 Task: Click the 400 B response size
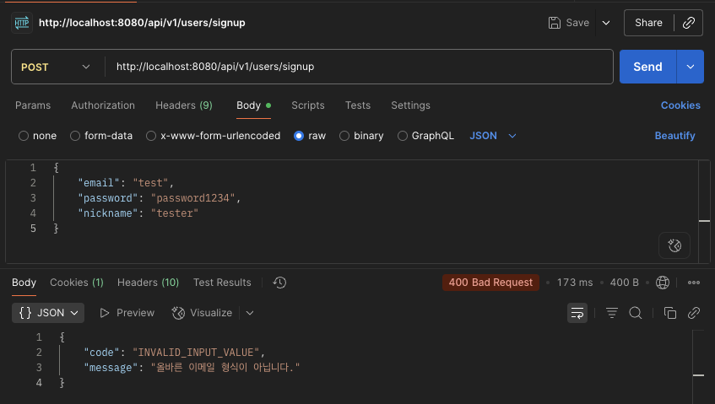point(624,283)
